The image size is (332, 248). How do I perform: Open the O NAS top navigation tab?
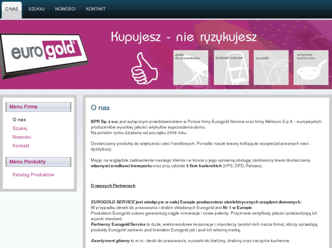[x=12, y=10]
